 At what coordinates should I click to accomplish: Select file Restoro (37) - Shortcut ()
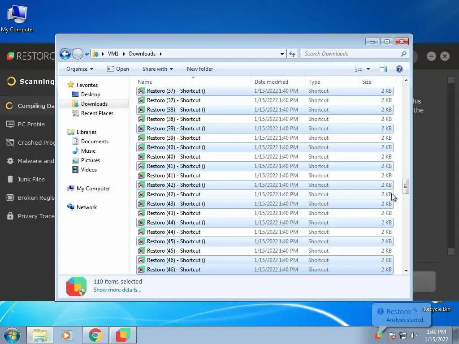coord(264,91)
